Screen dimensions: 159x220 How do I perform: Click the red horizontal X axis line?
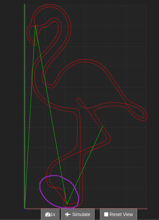86,209
